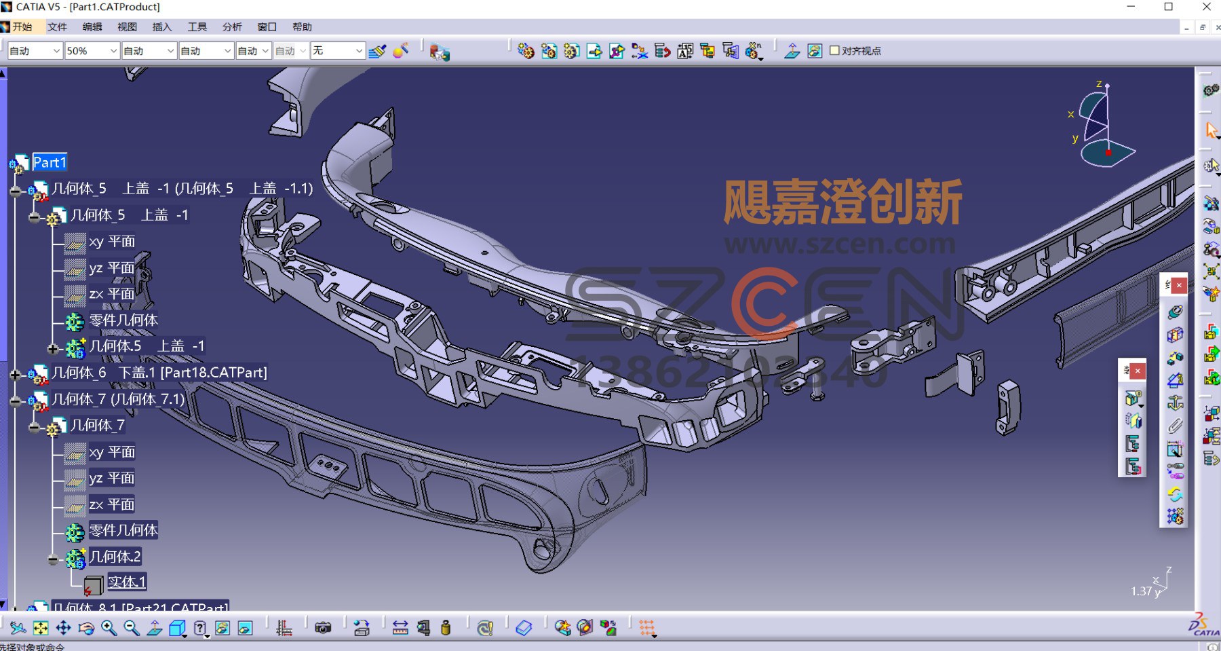This screenshot has height=651, width=1221.
Task: Click Generate Numbering icon
Action: pyautogui.click(x=685, y=51)
